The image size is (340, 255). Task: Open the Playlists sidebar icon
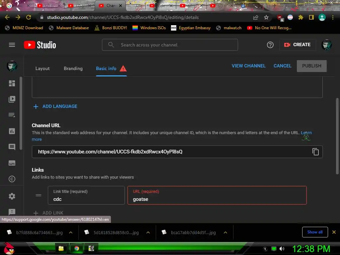[x=12, y=115]
